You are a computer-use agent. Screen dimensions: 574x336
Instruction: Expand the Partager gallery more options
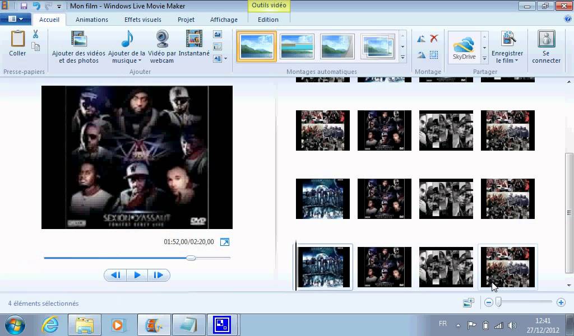tap(484, 58)
